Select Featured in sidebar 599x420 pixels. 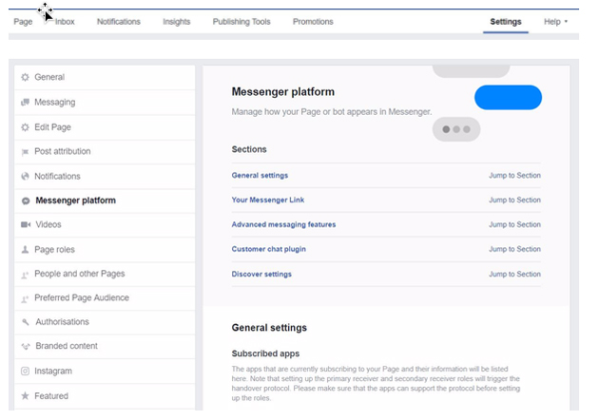click(105, 396)
